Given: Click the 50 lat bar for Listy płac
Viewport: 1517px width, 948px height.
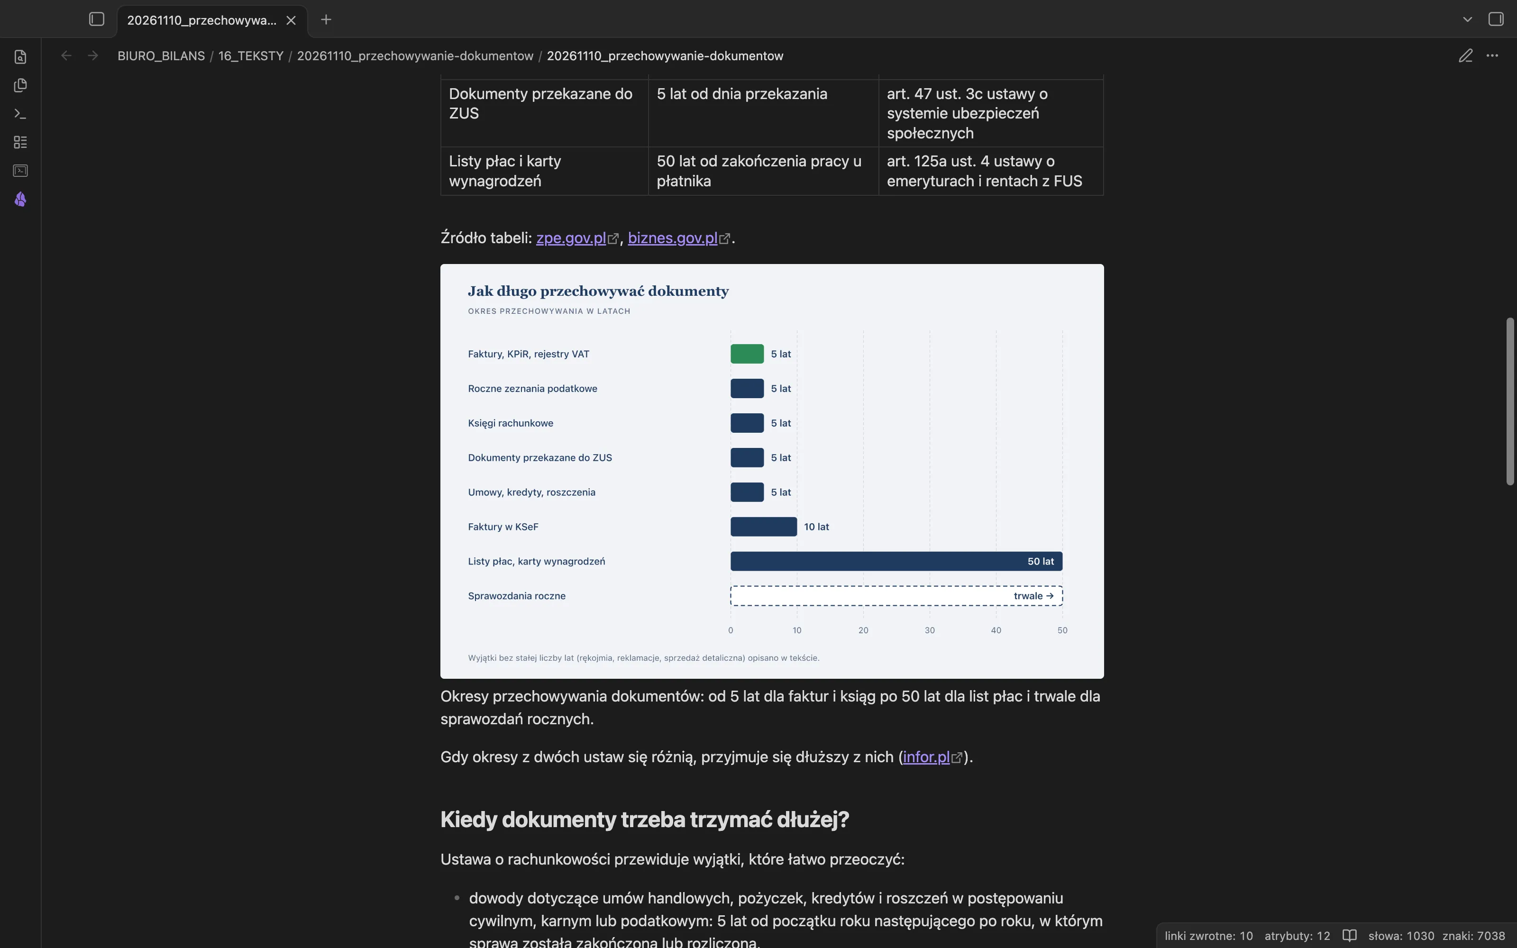Looking at the screenshot, I should (x=896, y=561).
